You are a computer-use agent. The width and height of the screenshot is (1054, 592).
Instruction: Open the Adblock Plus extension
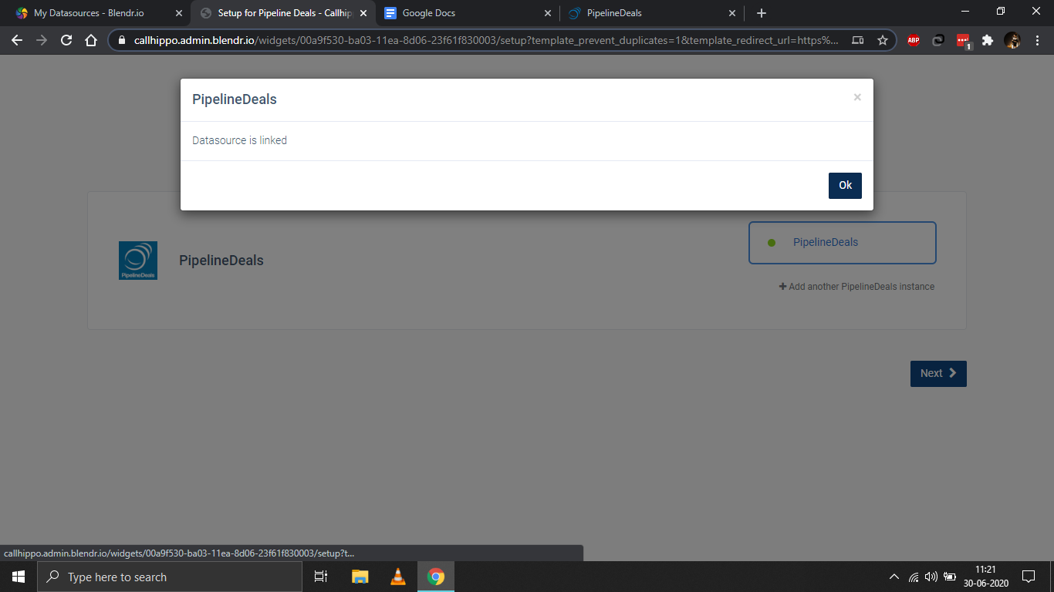pyautogui.click(x=914, y=40)
